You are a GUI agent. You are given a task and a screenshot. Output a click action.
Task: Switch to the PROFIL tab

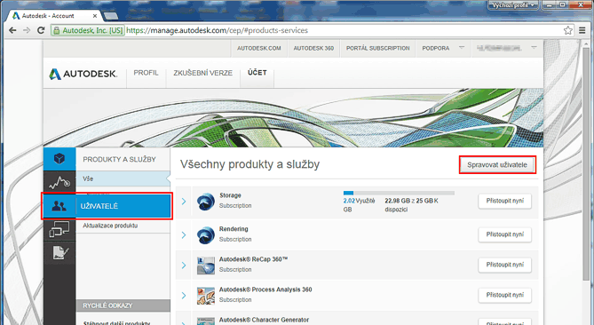pos(146,73)
